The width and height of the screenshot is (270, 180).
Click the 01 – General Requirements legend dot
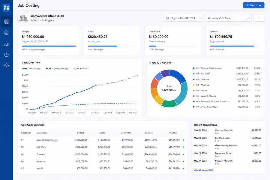coord(194,68)
